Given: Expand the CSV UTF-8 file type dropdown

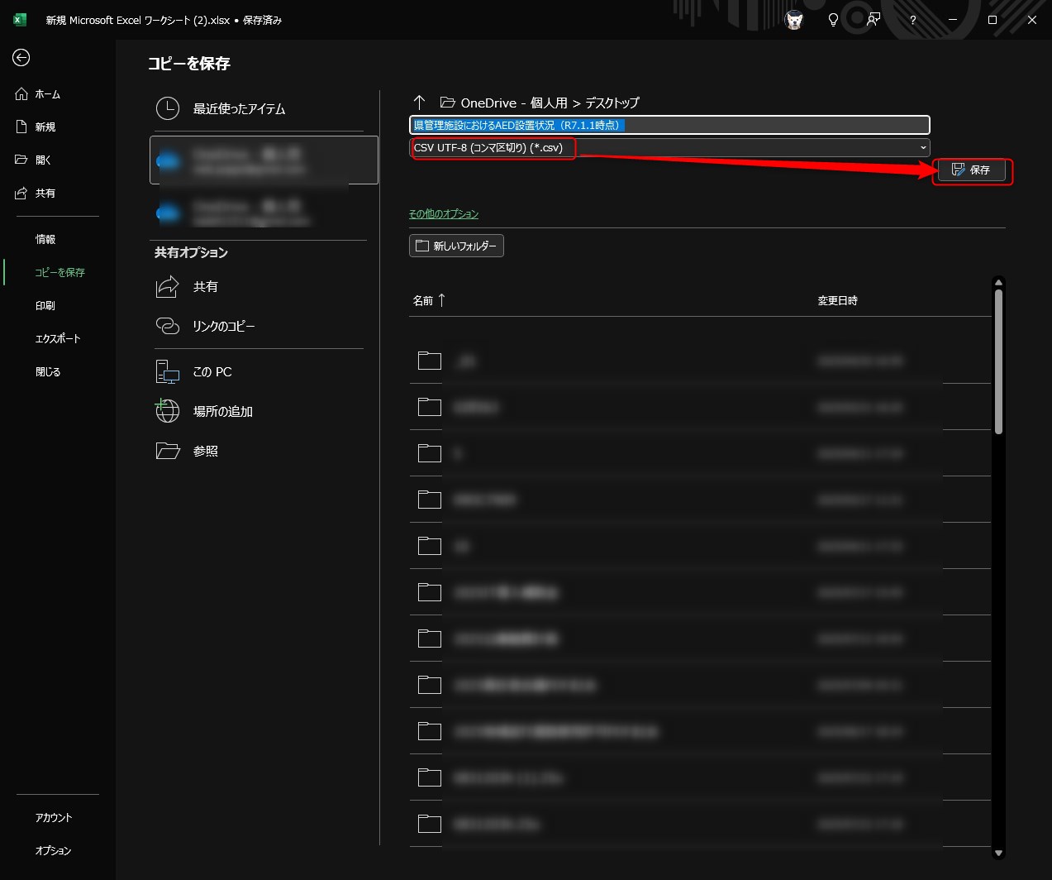Looking at the screenshot, I should (x=922, y=148).
